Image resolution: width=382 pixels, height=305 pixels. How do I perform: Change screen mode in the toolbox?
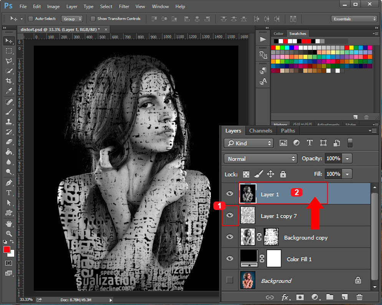click(9, 273)
